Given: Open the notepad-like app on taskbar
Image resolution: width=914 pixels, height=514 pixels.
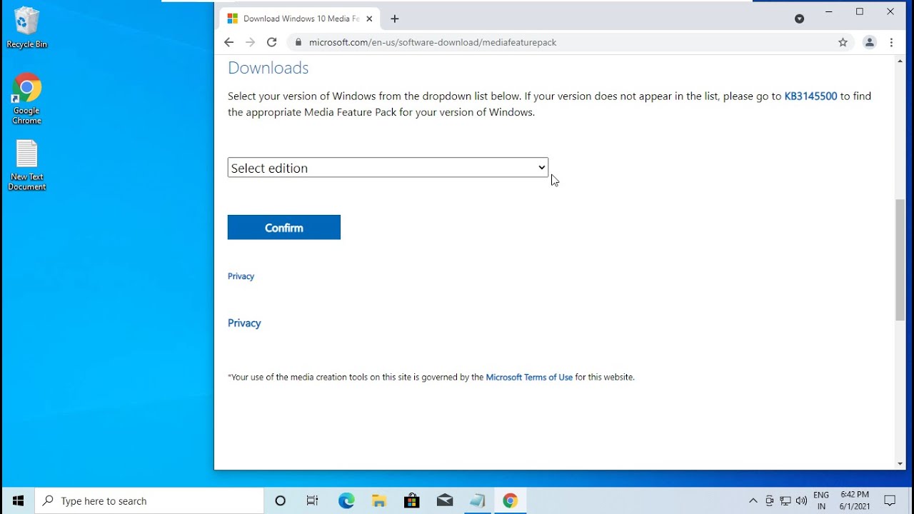Looking at the screenshot, I should [477, 501].
